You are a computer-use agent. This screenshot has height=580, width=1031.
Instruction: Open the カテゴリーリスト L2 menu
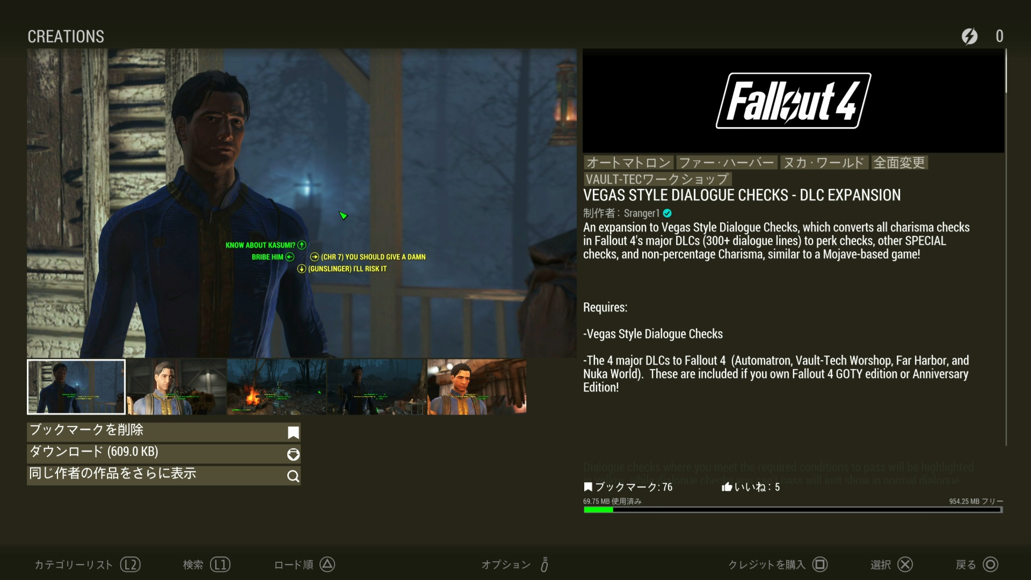(87, 564)
